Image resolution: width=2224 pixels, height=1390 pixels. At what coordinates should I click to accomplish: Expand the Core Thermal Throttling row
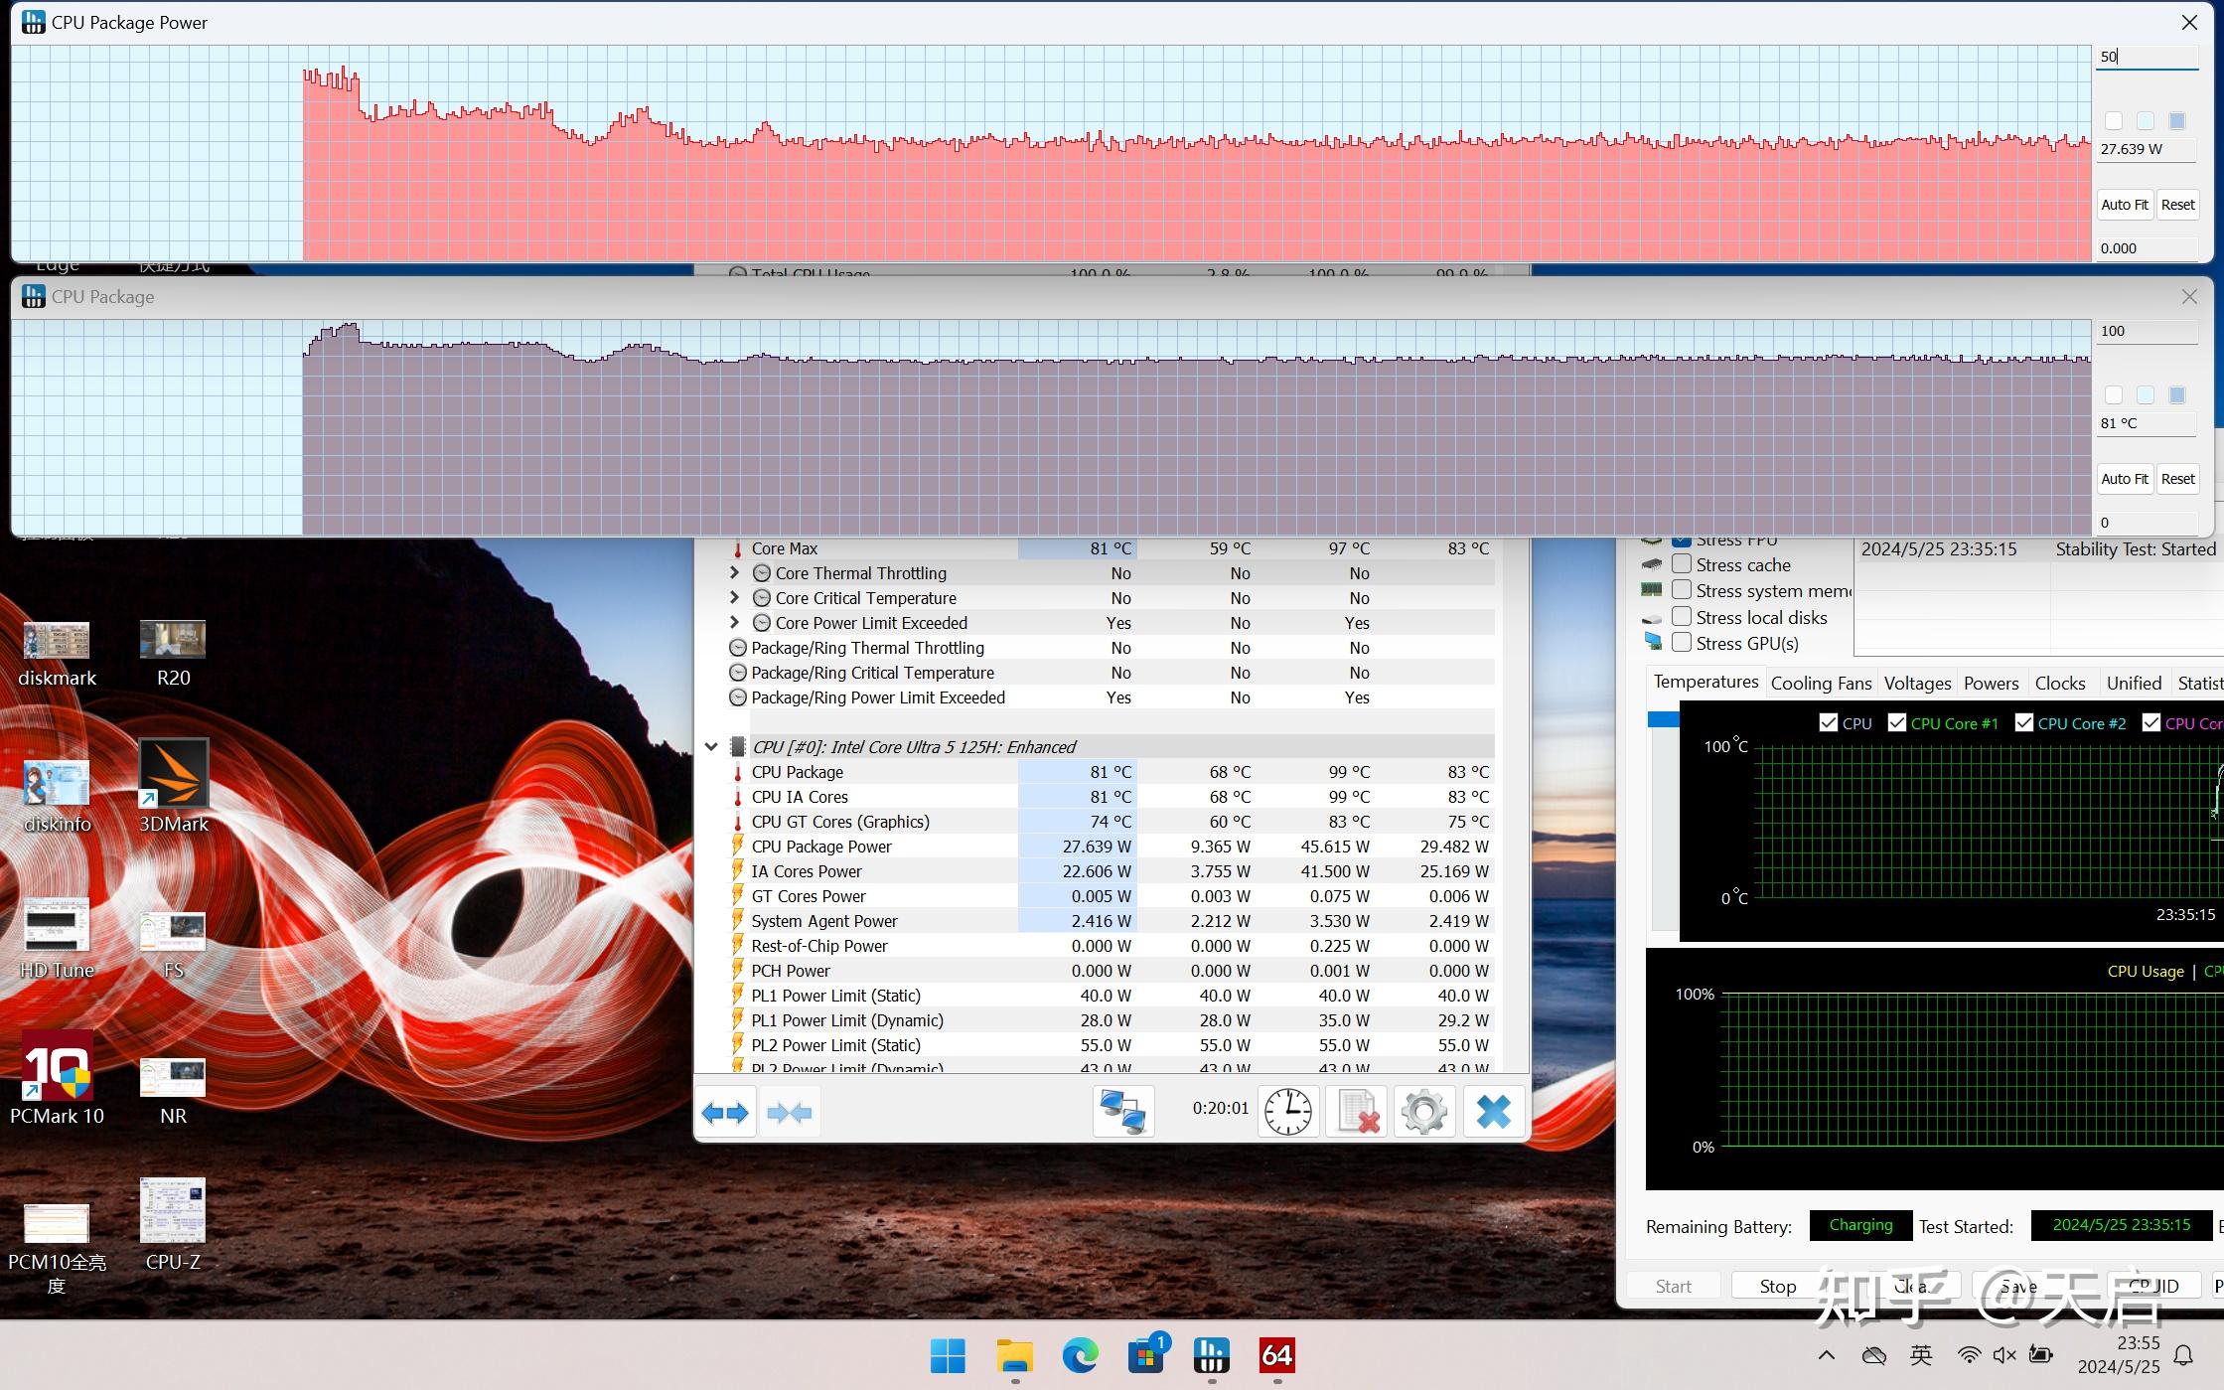point(735,572)
